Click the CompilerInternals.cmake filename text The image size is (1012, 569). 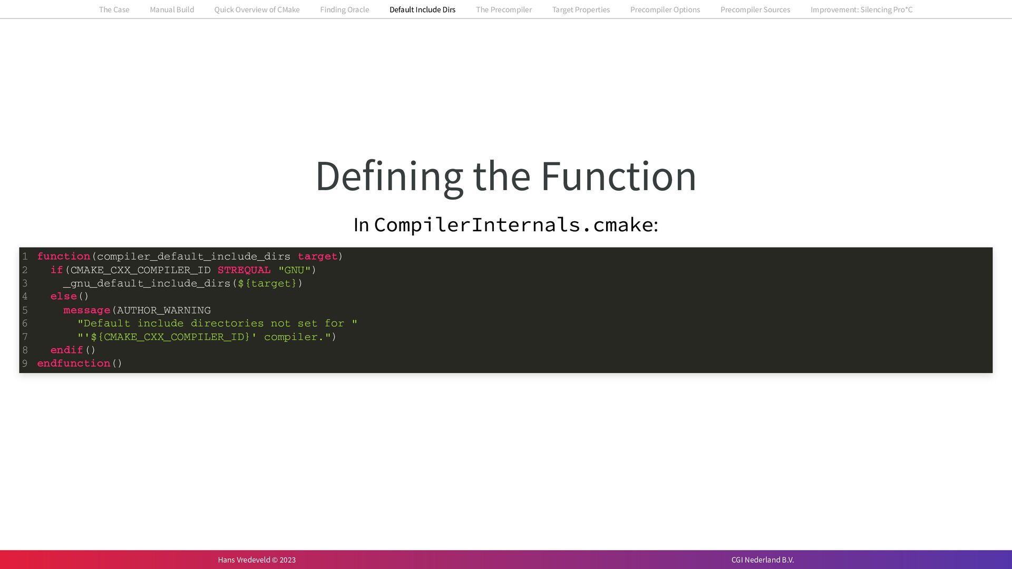tap(513, 224)
